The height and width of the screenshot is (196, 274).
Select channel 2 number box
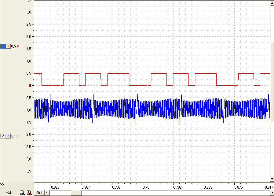(3, 136)
